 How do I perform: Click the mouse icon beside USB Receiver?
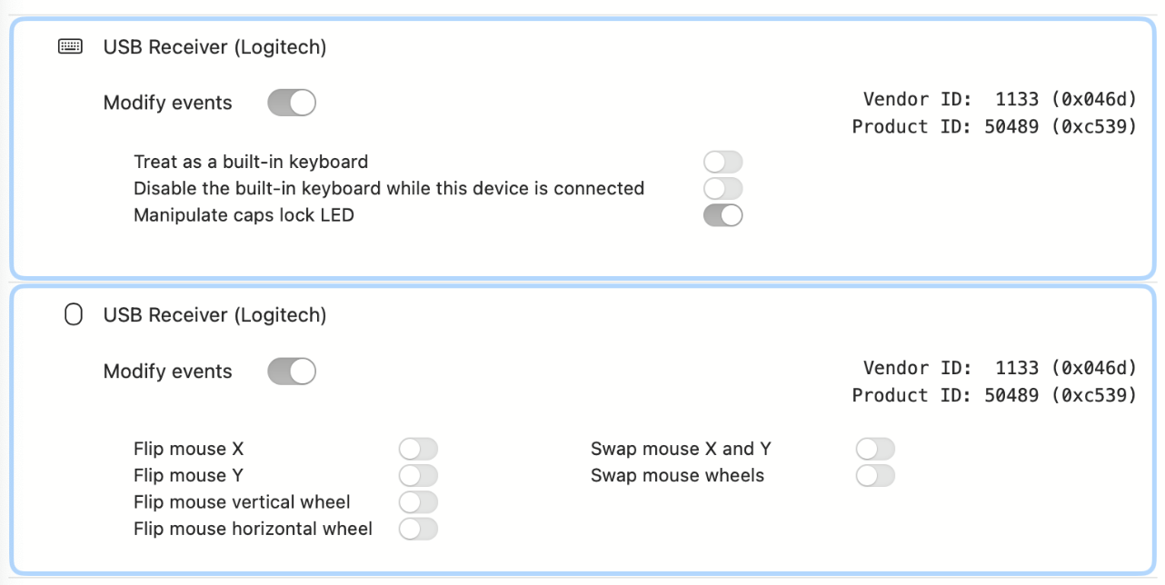point(73,315)
